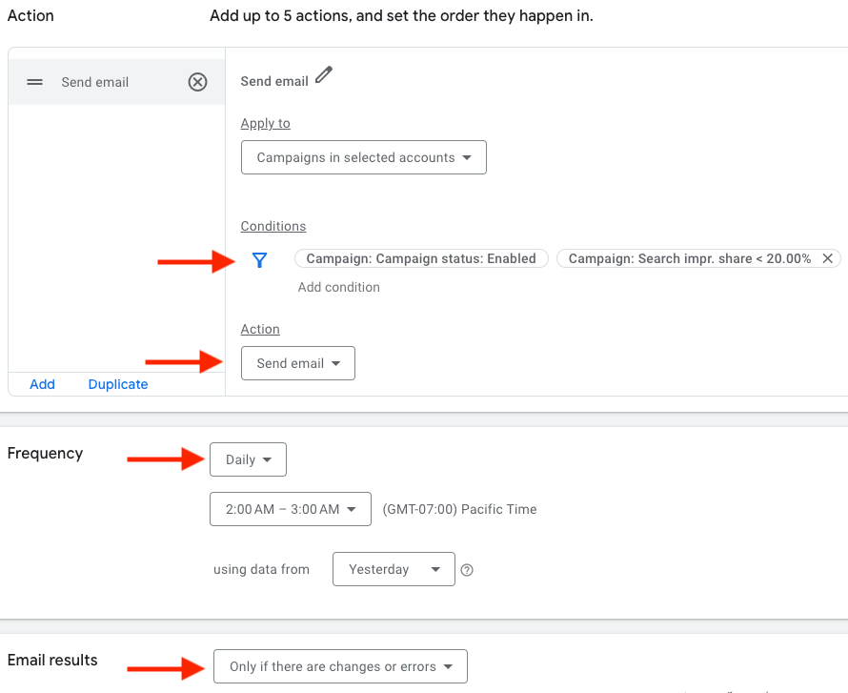Click the blue filter funnel icon

(259, 259)
